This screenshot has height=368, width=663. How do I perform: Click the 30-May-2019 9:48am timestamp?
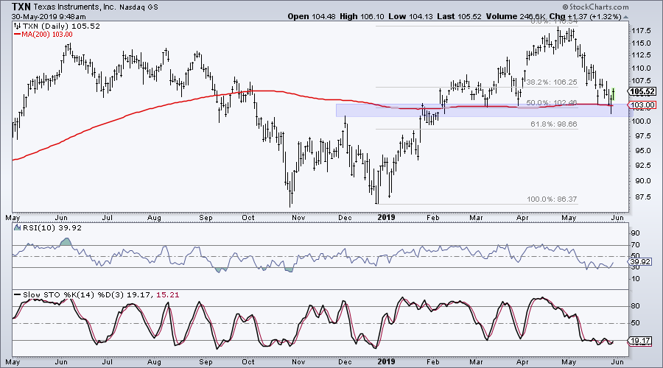[x=49, y=17]
